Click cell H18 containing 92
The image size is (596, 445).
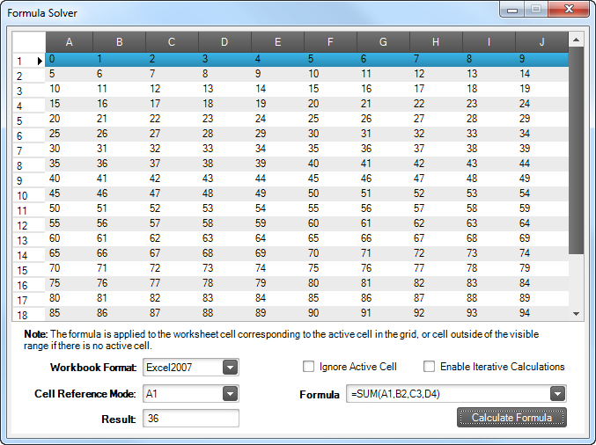pyautogui.click(x=436, y=313)
